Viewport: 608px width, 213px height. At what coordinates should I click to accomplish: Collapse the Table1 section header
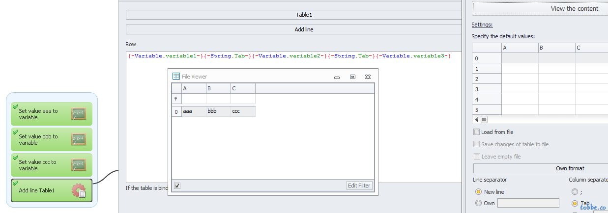tap(303, 15)
